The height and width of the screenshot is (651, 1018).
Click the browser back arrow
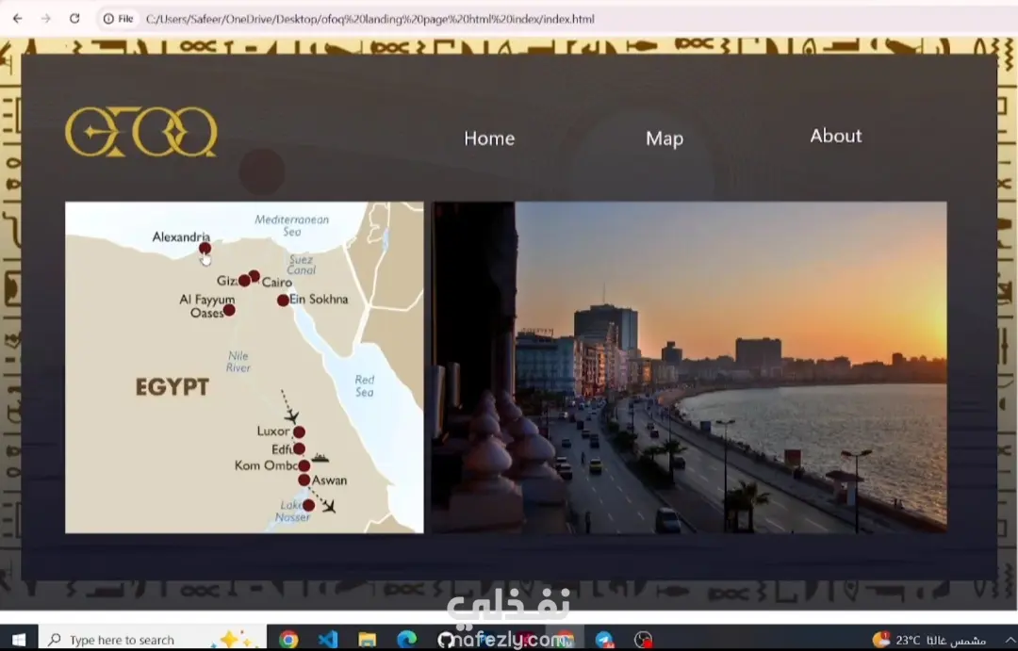18,19
